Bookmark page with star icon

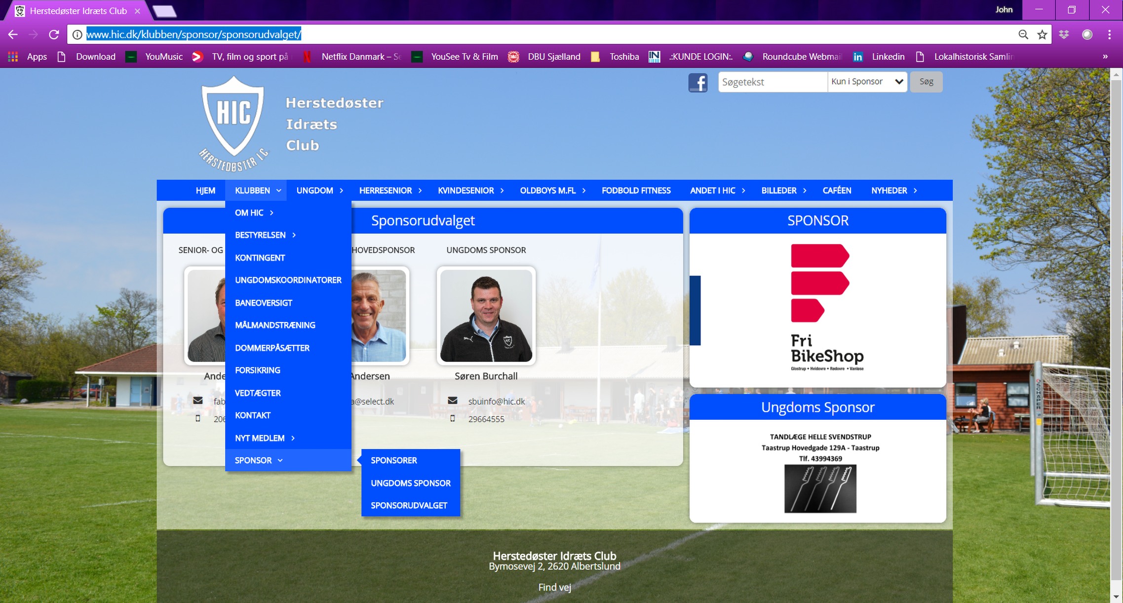click(x=1042, y=35)
